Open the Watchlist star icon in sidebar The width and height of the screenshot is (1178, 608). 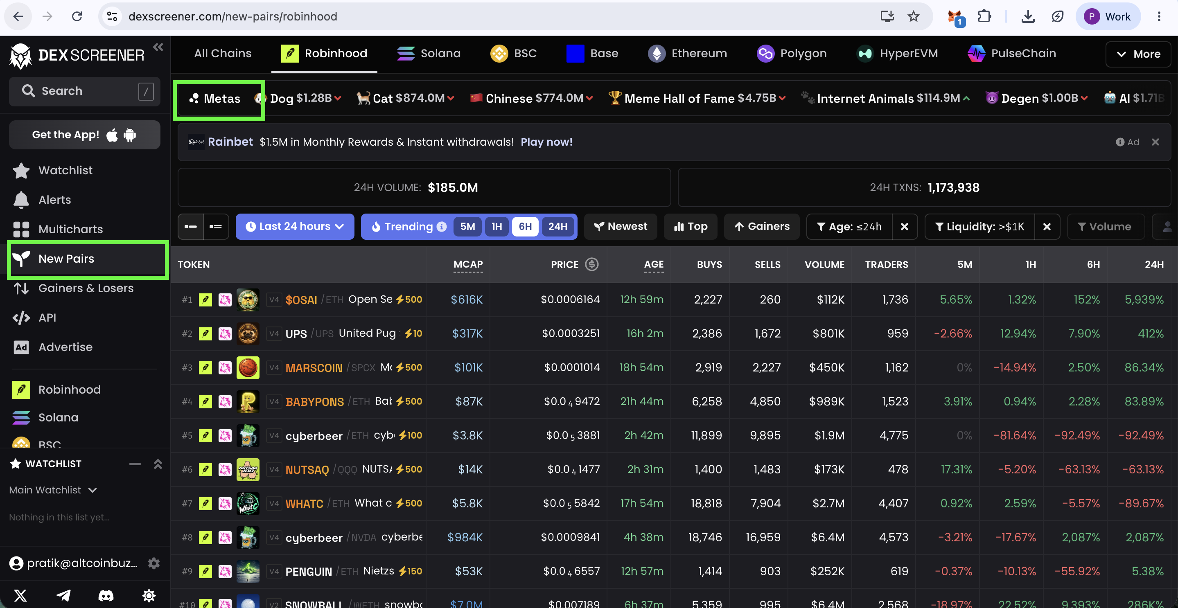pos(21,171)
